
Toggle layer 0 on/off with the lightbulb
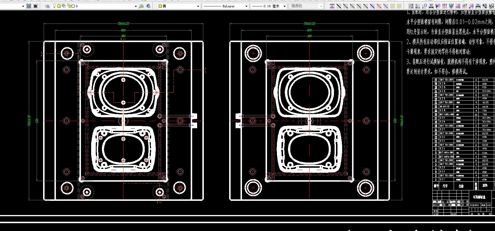point(54,6)
